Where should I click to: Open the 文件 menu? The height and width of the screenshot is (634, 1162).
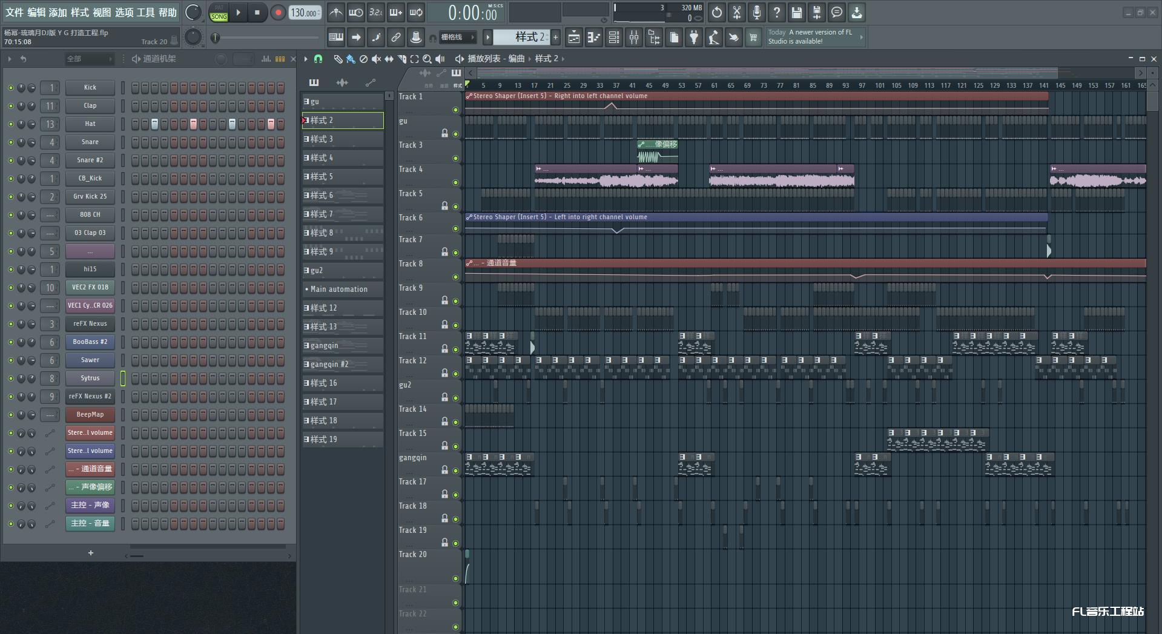click(15, 12)
